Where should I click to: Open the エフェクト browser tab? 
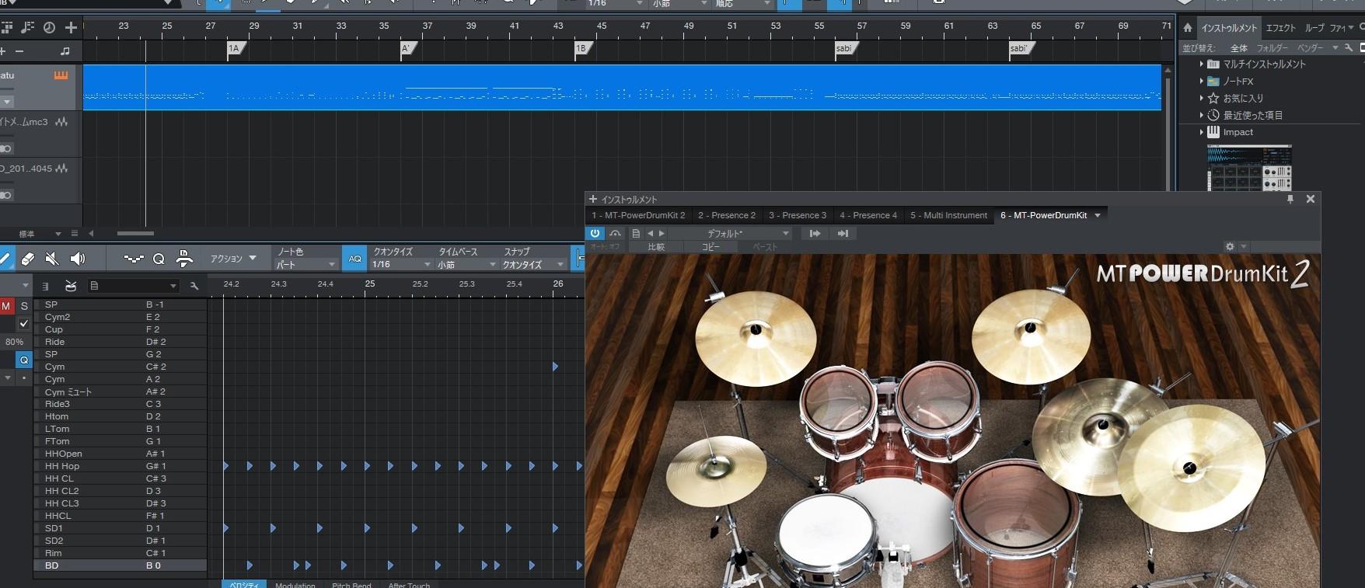click(1281, 28)
